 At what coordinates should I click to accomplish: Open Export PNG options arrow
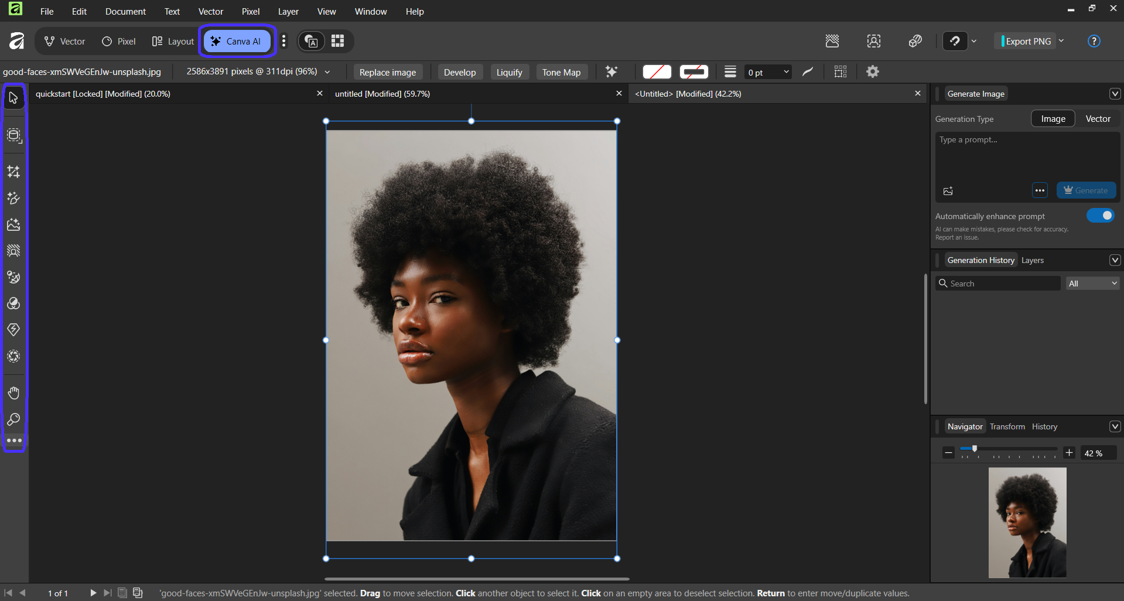pos(1061,41)
